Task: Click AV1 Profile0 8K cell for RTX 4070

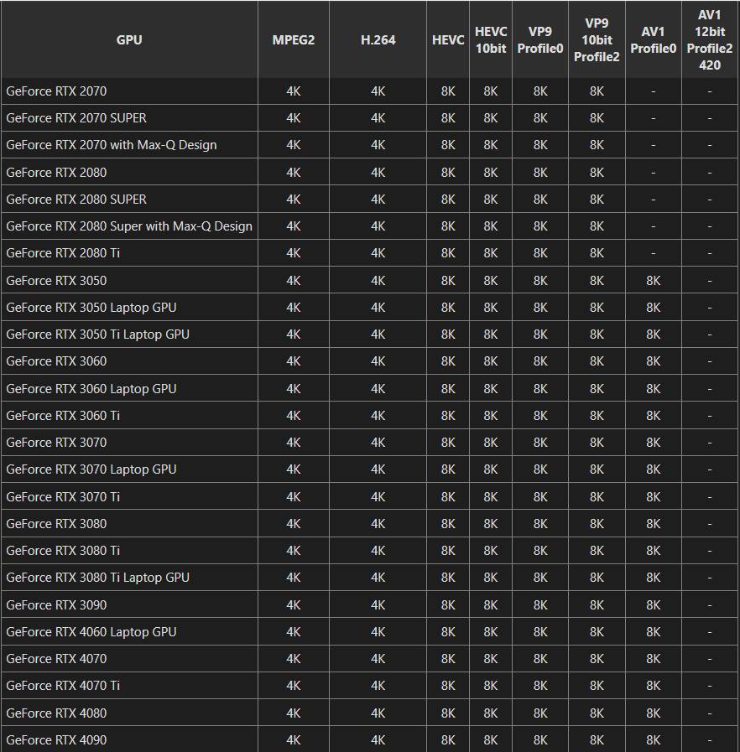Action: click(x=653, y=658)
